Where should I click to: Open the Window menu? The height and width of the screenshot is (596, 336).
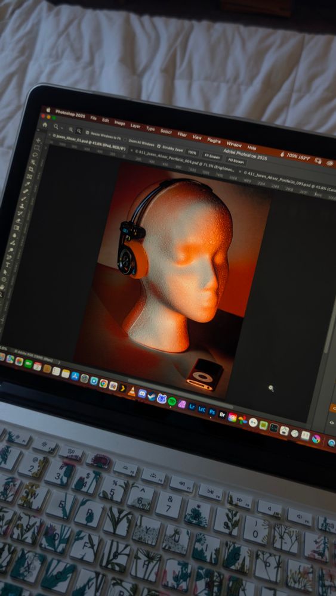[x=234, y=144]
